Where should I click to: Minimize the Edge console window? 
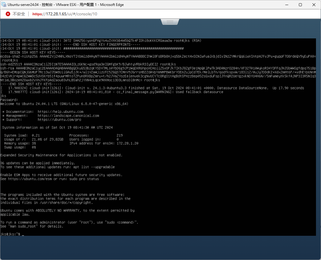click(x=286, y=5)
